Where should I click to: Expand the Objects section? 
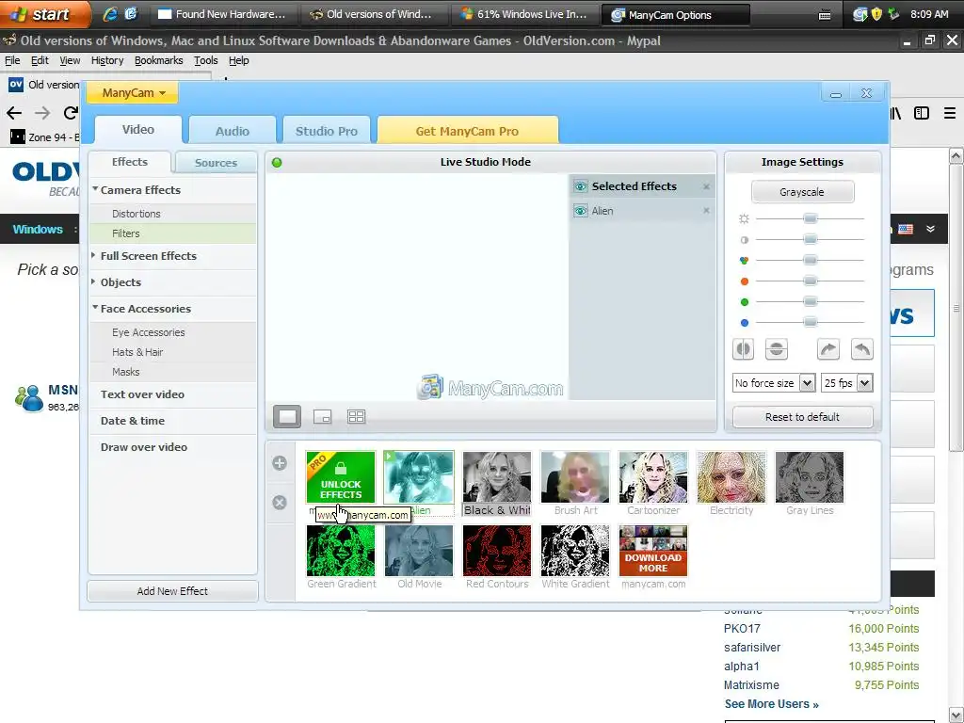pyautogui.click(x=94, y=281)
